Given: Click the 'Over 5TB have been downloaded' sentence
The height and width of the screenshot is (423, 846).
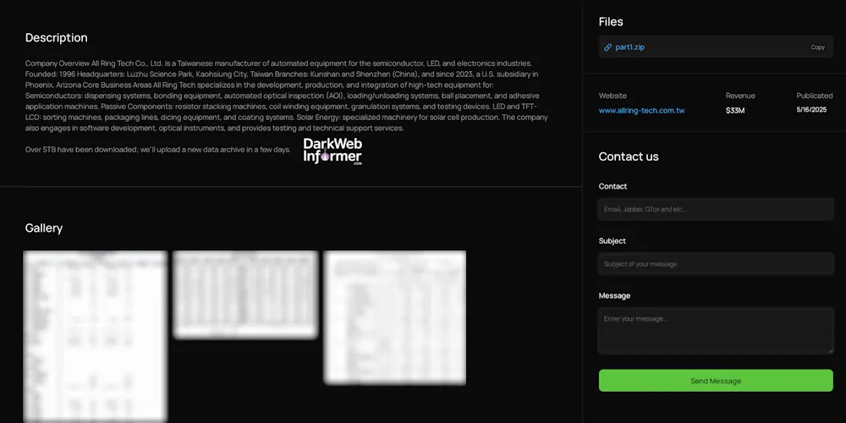Looking at the screenshot, I should (x=158, y=150).
